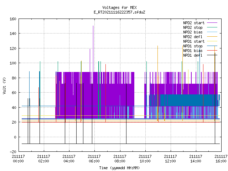Click the purple NPD2 start legend line
Screen dimensions: 228x171
pos(212,23)
